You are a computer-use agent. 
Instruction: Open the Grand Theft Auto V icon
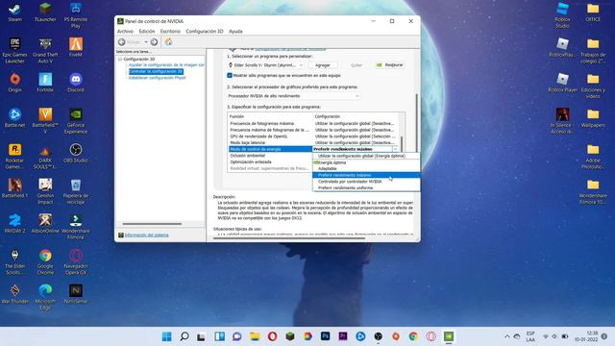pos(45,50)
